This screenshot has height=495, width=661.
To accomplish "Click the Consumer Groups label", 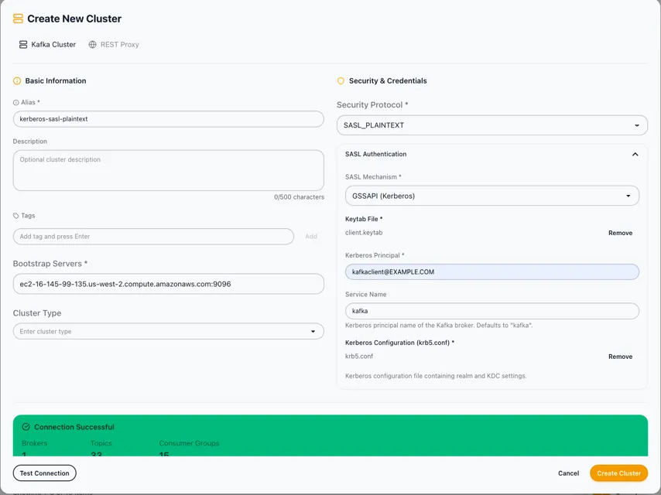I will (x=190, y=443).
